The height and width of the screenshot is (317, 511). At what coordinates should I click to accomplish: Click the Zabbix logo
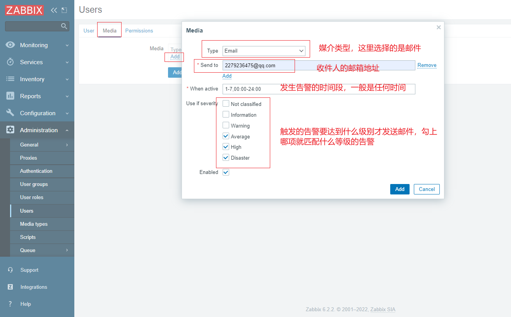tap(24, 10)
